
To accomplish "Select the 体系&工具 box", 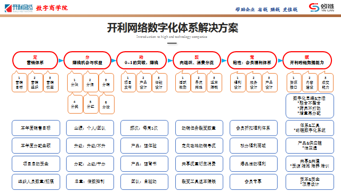I will [310, 128].
